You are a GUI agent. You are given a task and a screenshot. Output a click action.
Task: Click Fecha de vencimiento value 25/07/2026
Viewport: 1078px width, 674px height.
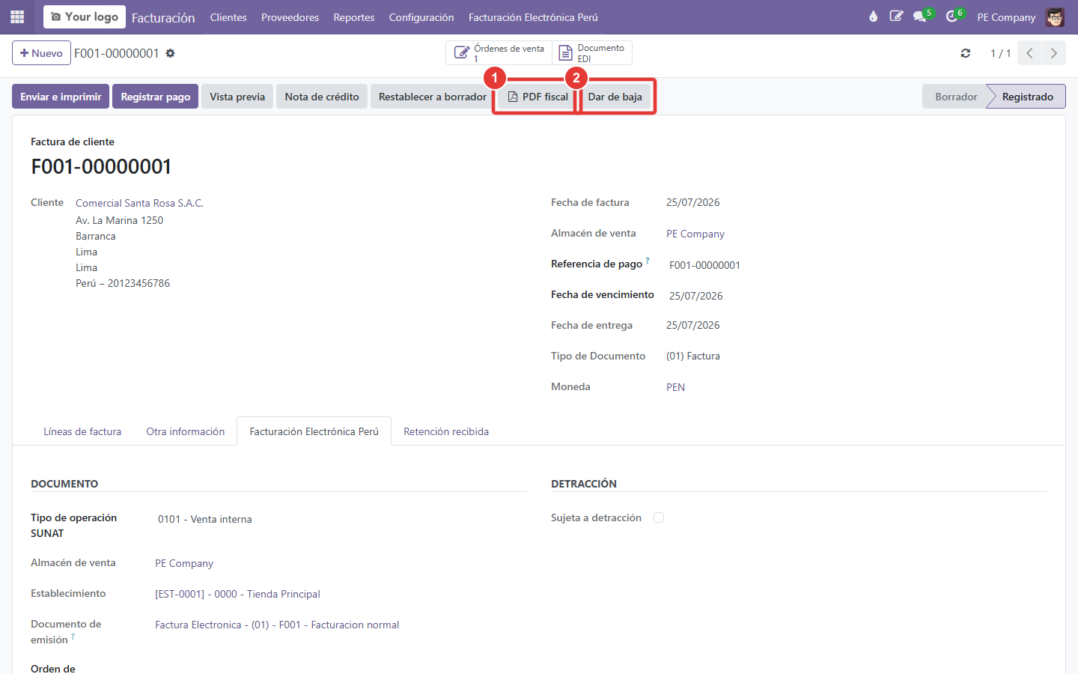696,296
